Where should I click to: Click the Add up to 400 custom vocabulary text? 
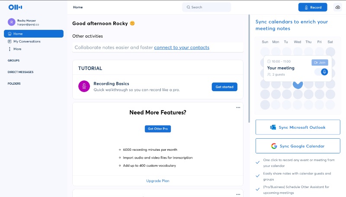point(149,165)
